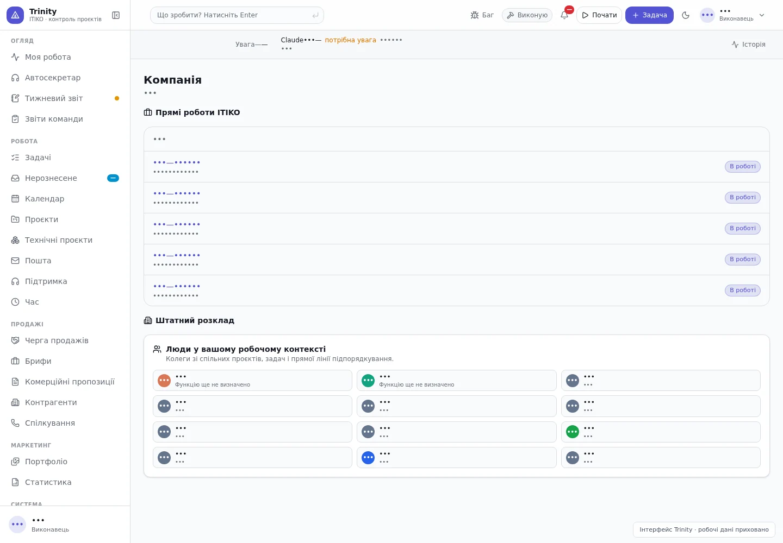Open the notifications bell
783x543 pixels.
click(x=564, y=15)
